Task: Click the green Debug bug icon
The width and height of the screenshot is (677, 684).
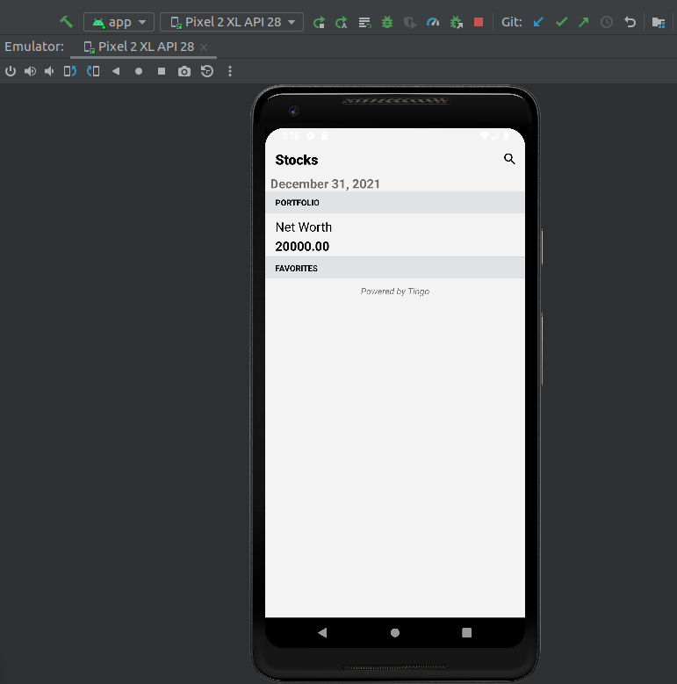Action: click(x=387, y=22)
